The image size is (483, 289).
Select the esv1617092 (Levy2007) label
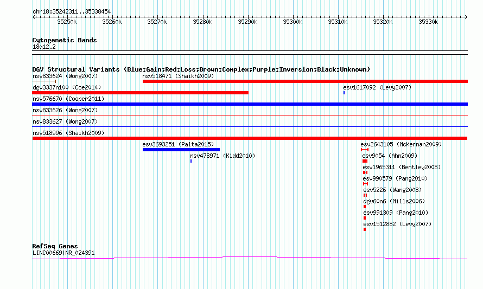[x=377, y=87]
